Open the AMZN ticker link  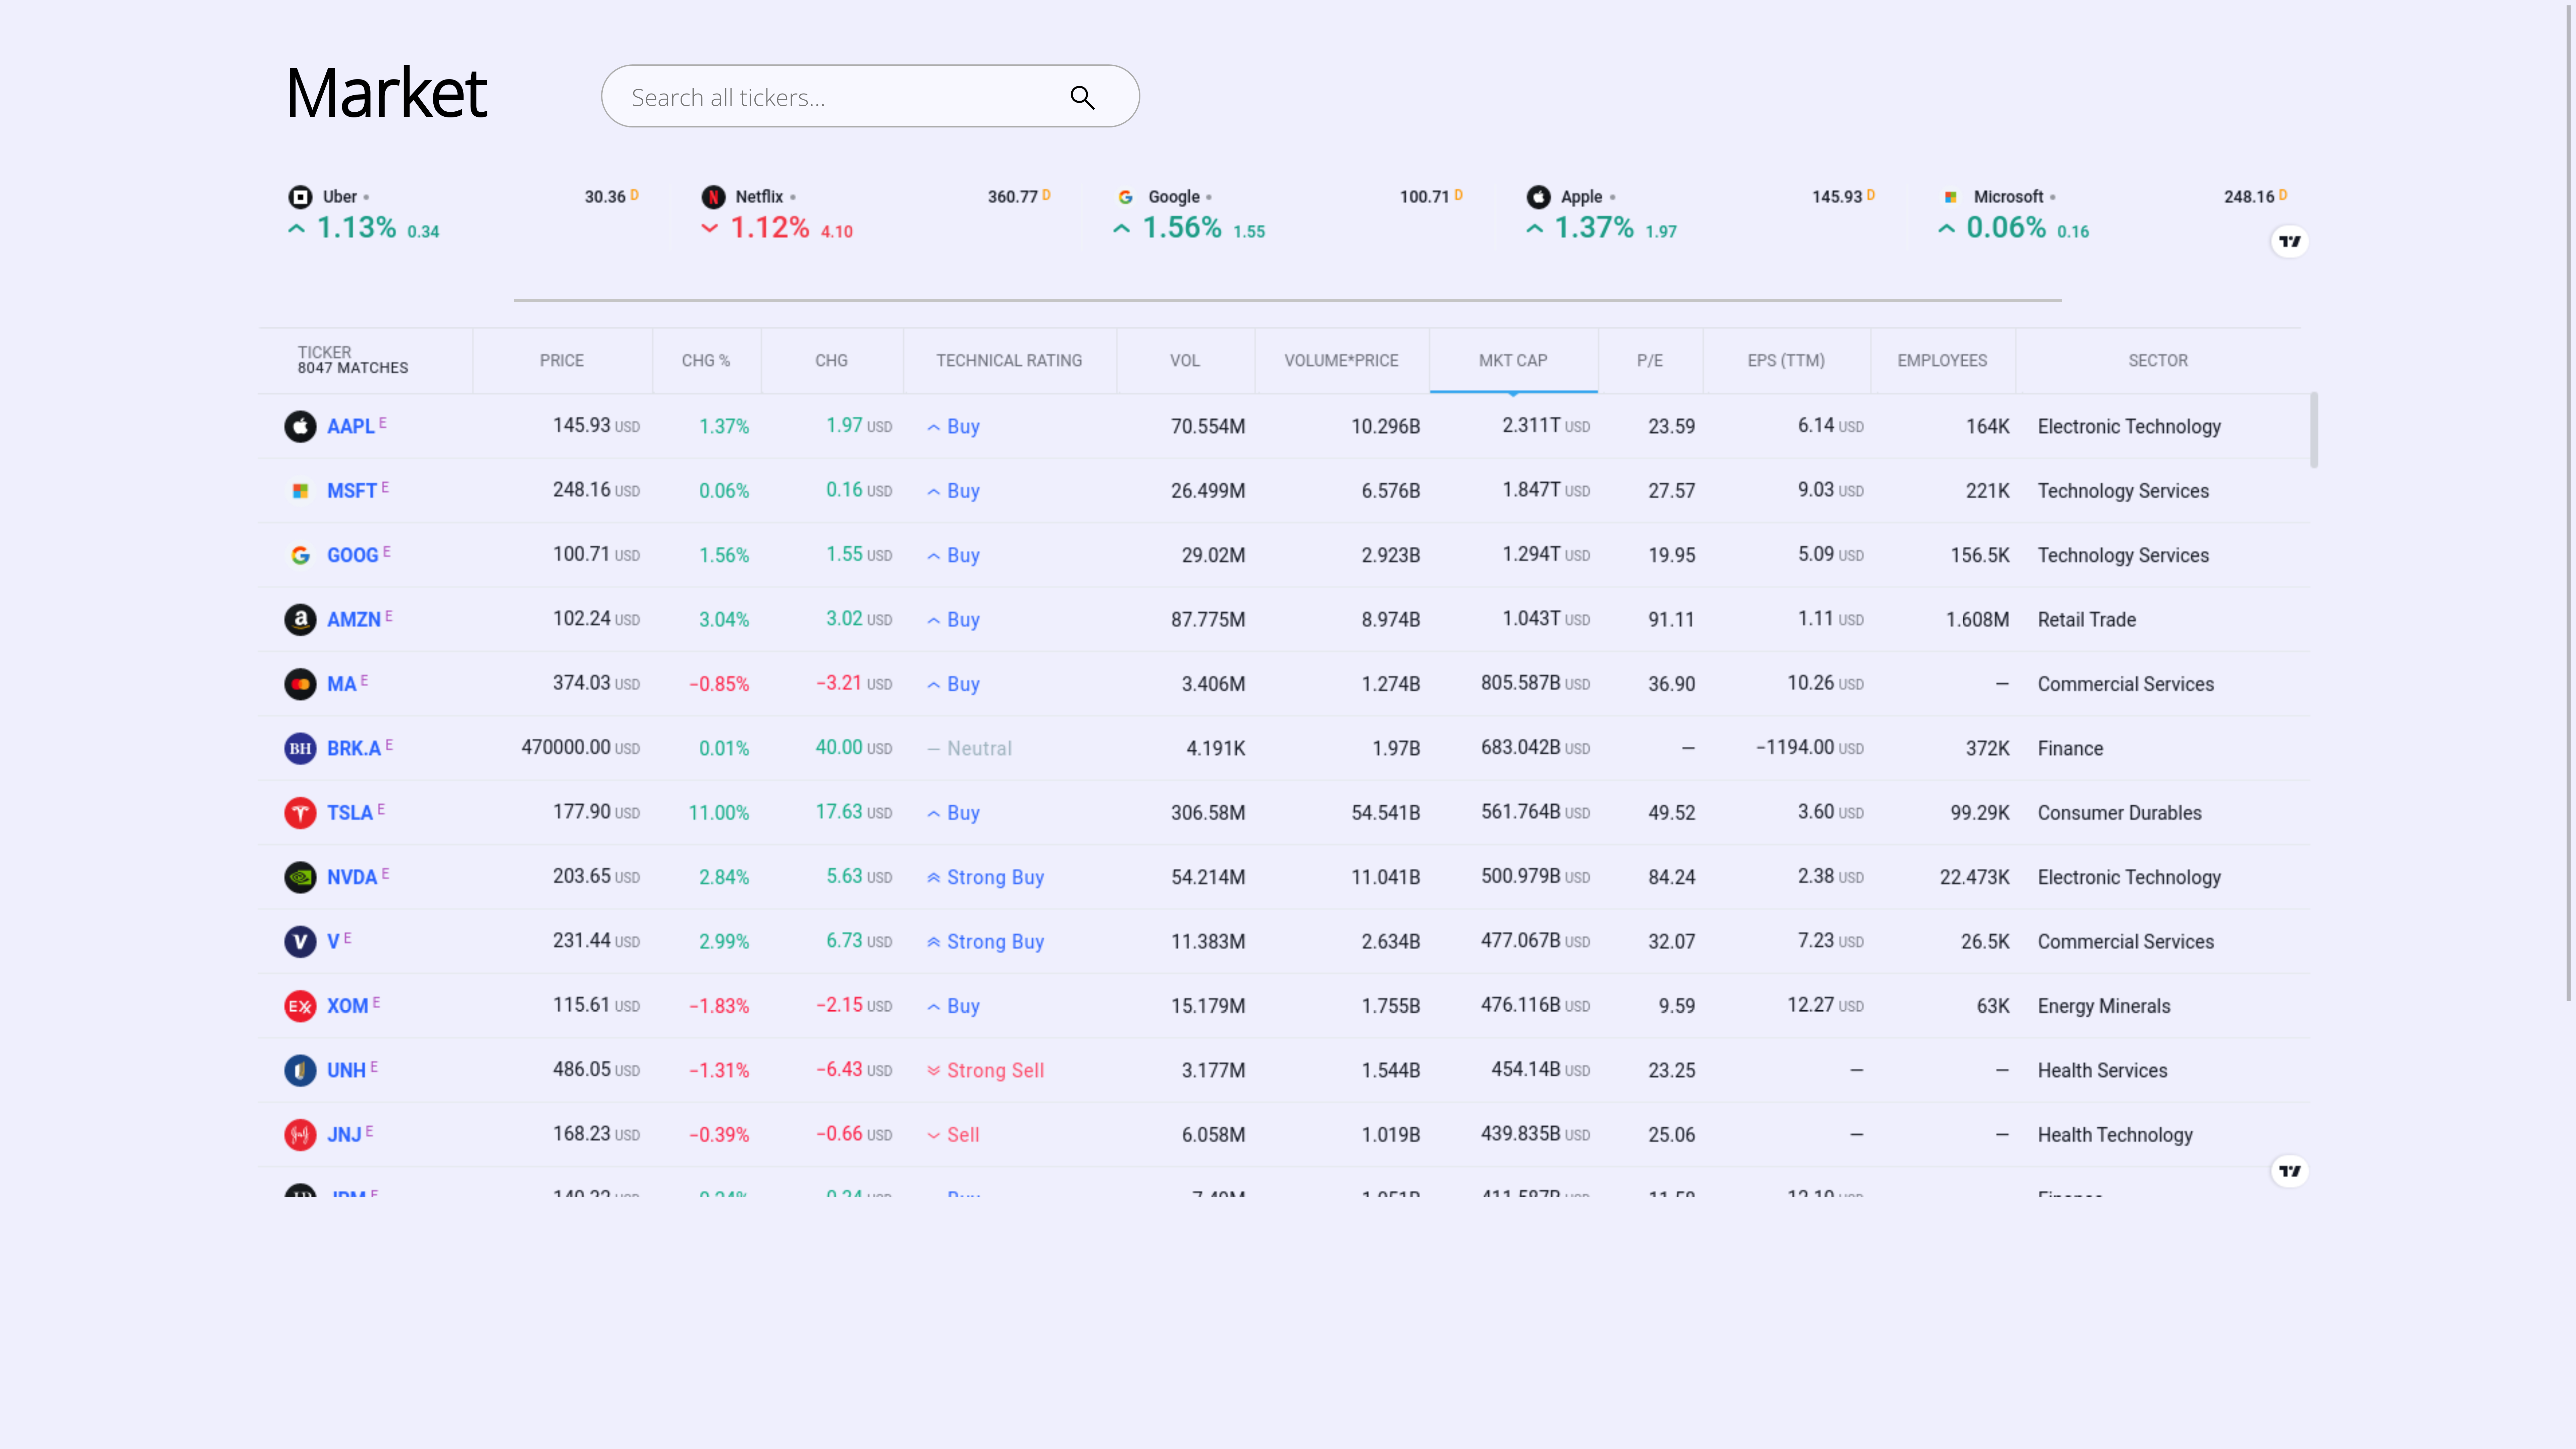(354, 620)
